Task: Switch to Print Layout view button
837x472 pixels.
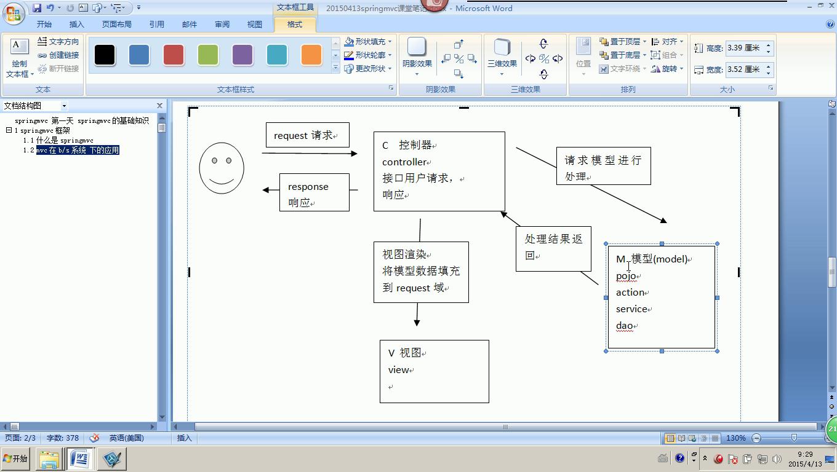Action: pyautogui.click(x=670, y=438)
